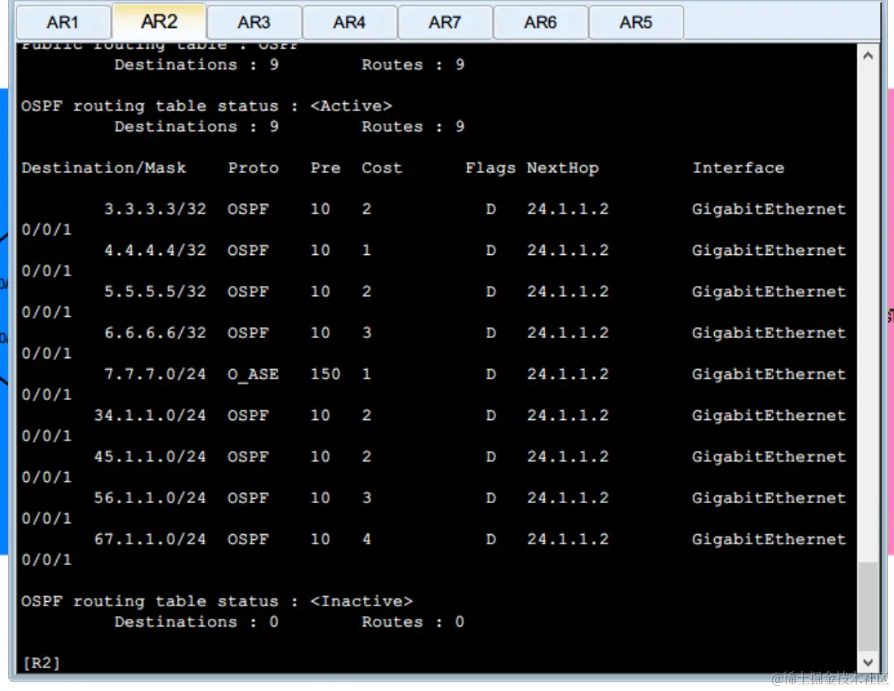This screenshot has height=691, width=894.
Task: Click destination 7.7.7.0/24
Action: tap(155, 374)
